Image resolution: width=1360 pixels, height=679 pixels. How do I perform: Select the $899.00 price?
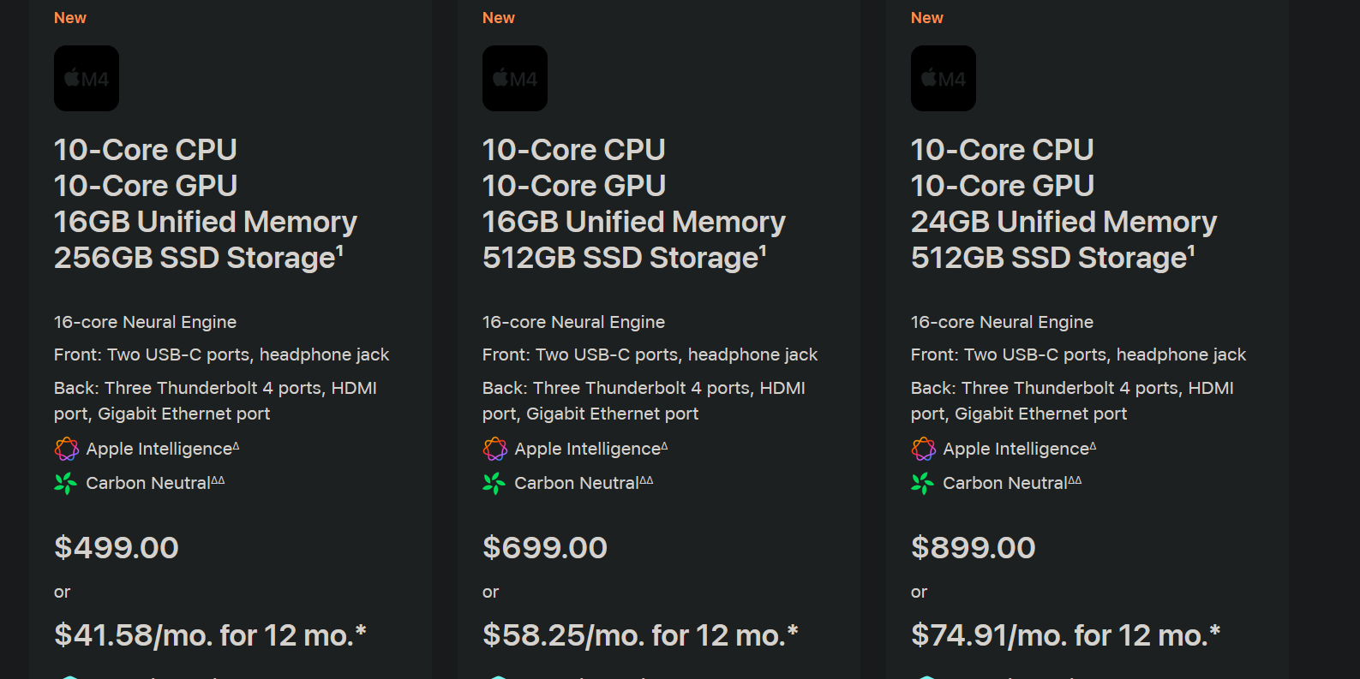(974, 548)
